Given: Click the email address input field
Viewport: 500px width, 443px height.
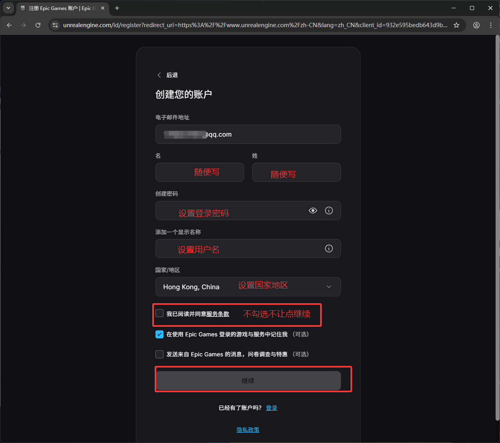Looking at the screenshot, I should coord(248,134).
